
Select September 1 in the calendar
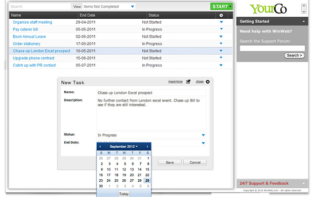tap(148, 158)
